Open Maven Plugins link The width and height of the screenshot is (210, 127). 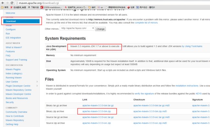[x=13, y=69]
